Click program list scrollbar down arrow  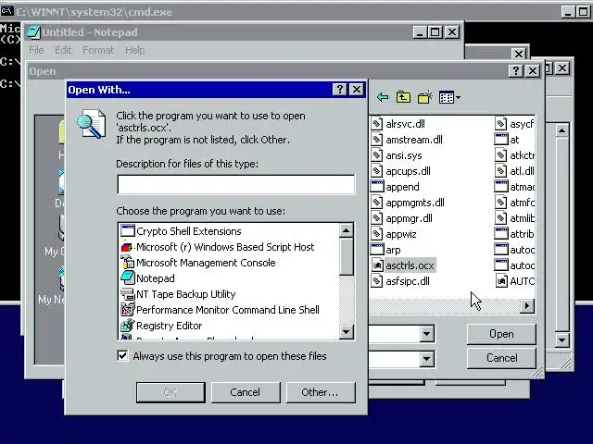pos(346,331)
